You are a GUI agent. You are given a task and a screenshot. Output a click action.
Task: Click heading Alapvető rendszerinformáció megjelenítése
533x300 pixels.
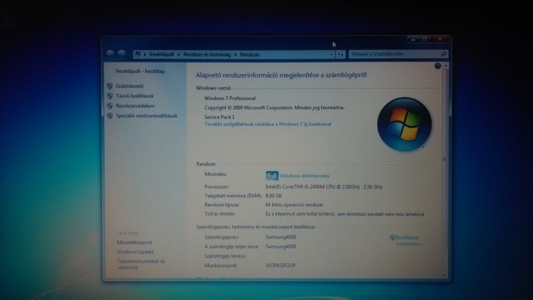tap(281, 75)
